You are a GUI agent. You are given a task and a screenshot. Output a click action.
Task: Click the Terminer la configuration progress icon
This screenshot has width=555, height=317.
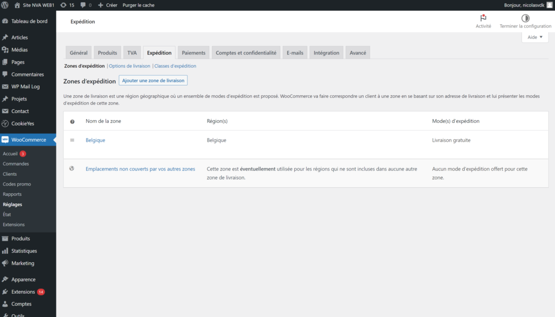point(525,18)
